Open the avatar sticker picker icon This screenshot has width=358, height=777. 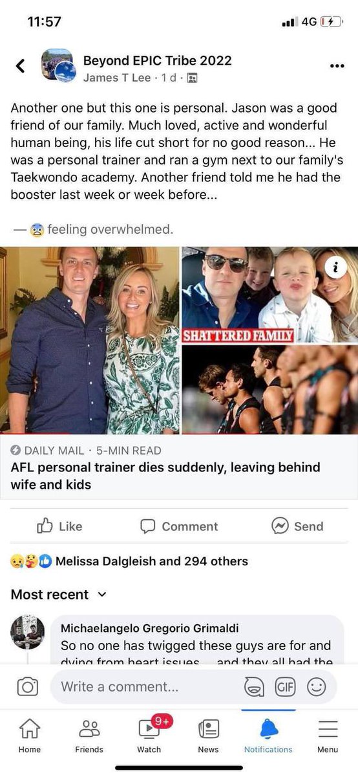tap(254, 687)
